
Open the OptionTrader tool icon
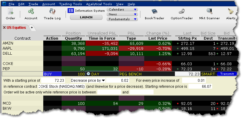pos(181,11)
